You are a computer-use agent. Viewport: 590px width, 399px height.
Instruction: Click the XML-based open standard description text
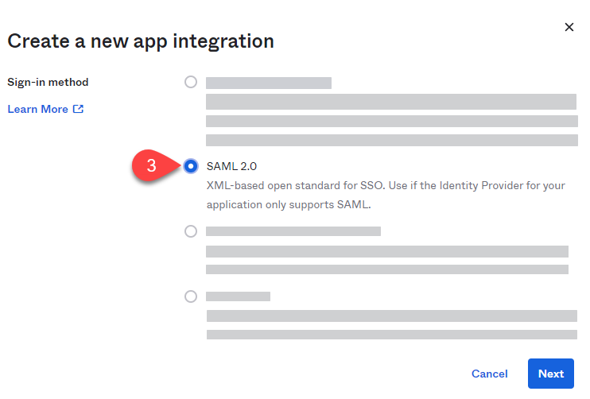click(385, 195)
